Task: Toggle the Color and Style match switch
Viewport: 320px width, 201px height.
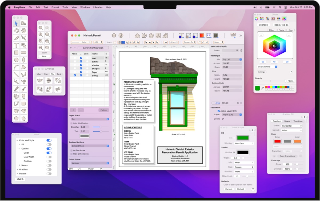Action: pos(49,140)
